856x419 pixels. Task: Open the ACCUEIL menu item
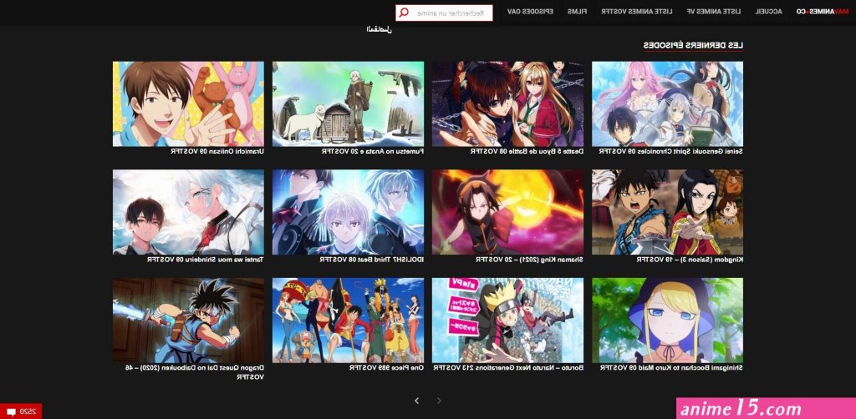click(x=769, y=12)
